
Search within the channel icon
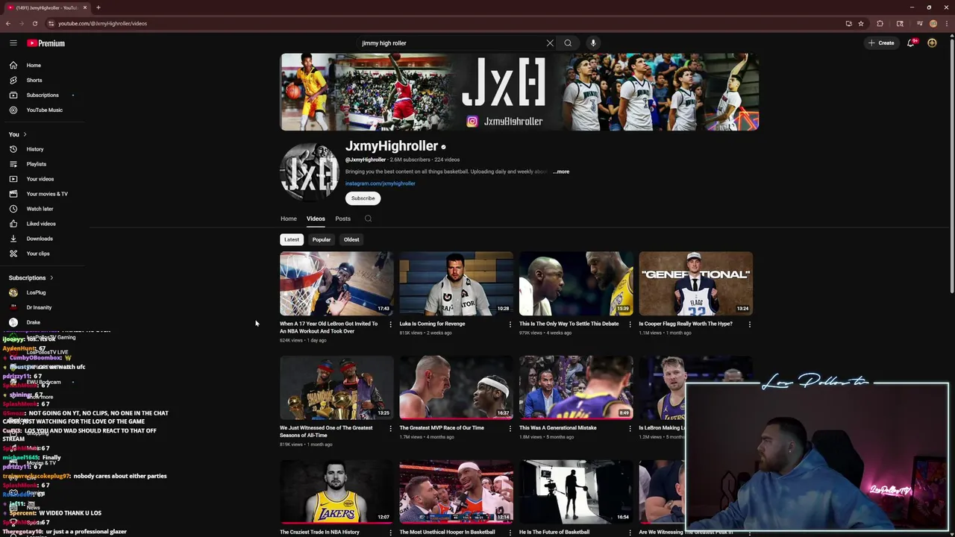click(x=368, y=219)
